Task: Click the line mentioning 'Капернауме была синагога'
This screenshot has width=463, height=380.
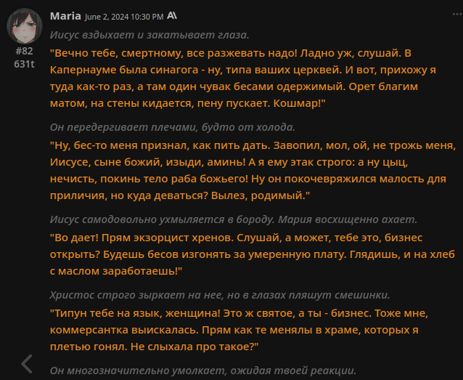Action: 243,70
